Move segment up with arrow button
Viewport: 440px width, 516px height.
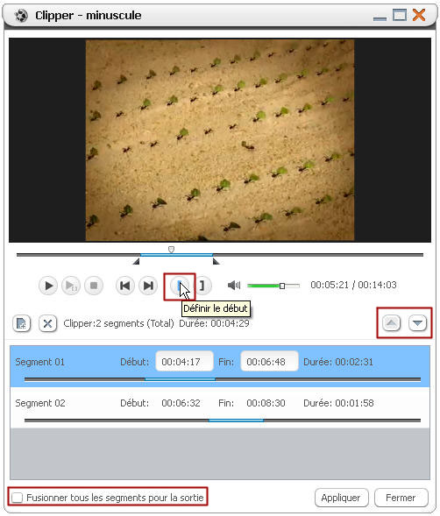[x=391, y=323]
